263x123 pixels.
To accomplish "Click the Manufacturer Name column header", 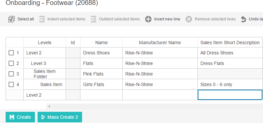I will (x=160, y=43).
